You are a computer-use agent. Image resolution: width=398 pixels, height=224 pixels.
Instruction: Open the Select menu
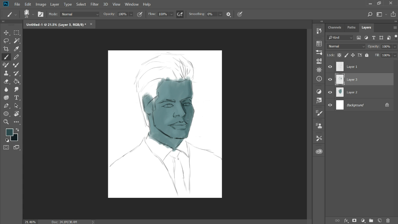click(81, 4)
